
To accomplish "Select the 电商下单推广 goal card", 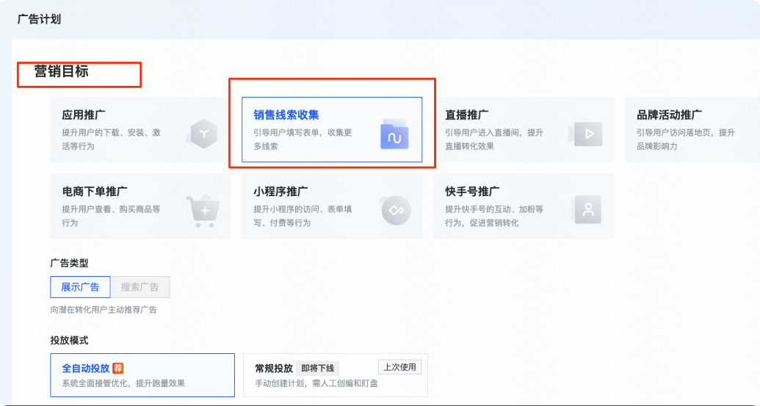I will tap(140, 206).
